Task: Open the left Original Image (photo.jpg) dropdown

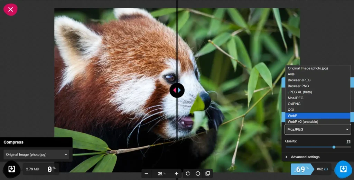Action: tap(36, 154)
